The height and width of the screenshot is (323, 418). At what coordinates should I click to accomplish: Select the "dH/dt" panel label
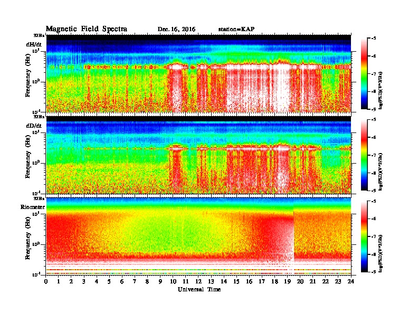tap(34, 44)
